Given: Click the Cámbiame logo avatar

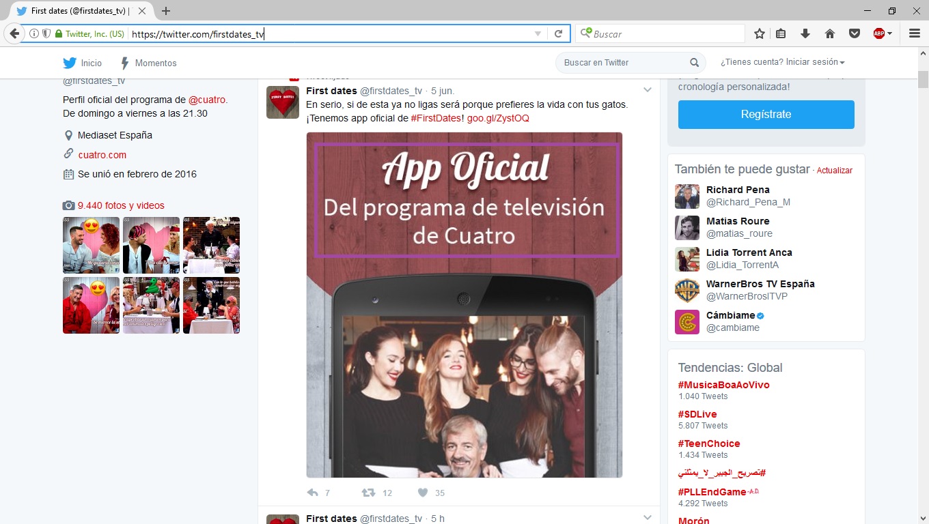Looking at the screenshot, I should 687,322.
